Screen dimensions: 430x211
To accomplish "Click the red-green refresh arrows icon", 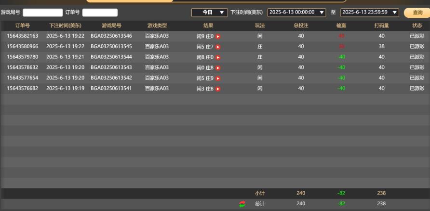I will (x=242, y=204).
